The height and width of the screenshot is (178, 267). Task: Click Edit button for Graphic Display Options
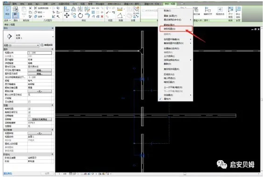pos(40,74)
